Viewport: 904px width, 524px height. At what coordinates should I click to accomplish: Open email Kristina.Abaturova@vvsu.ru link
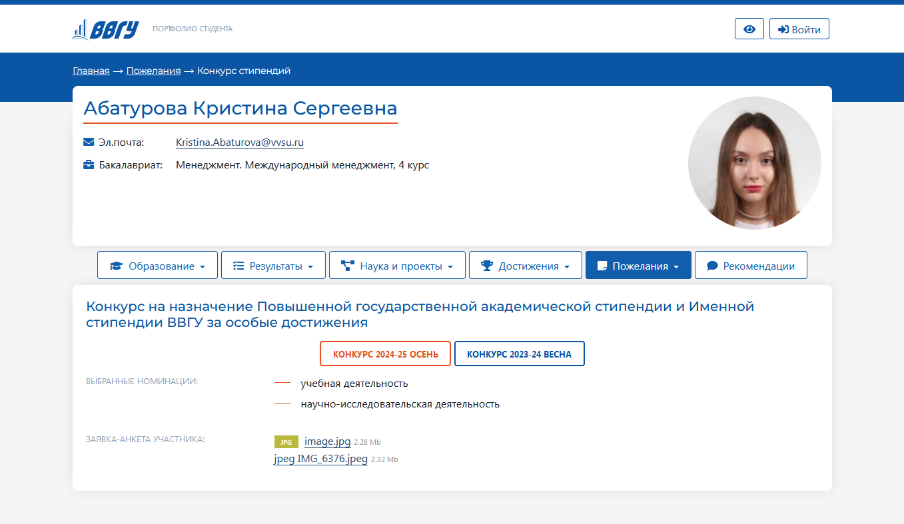point(240,142)
